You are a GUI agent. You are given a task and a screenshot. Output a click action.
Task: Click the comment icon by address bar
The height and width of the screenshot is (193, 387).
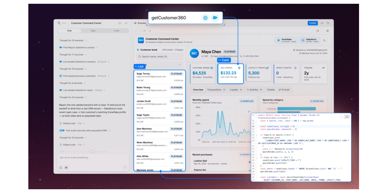328,31
